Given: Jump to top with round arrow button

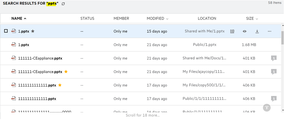Looking at the screenshot, I should point(267,108).
